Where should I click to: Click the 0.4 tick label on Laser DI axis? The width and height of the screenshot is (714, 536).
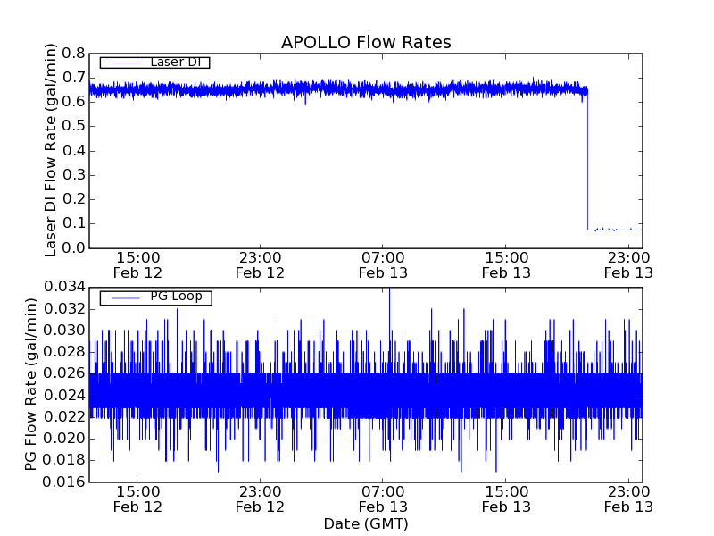[74, 151]
